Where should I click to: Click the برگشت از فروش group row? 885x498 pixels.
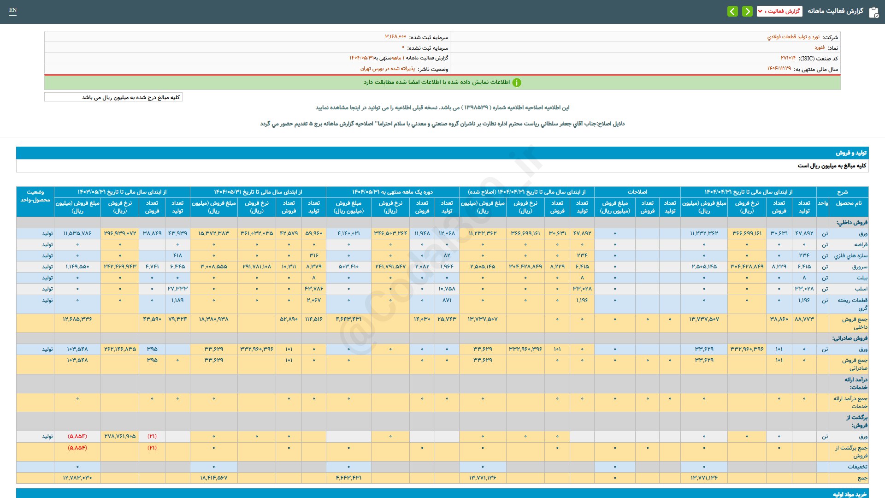point(856,421)
